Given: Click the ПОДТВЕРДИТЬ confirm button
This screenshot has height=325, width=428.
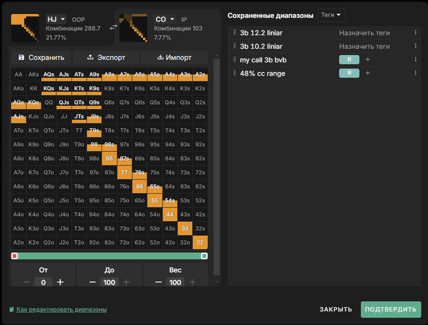Looking at the screenshot, I should tap(391, 310).
